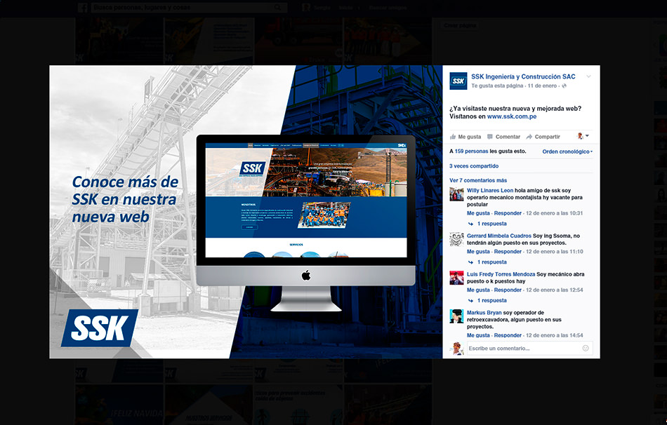Expand Ver 7 comentarios más
The height and width of the screenshot is (425, 667).
point(478,180)
